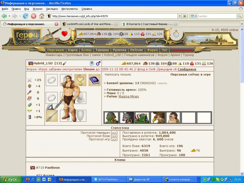Open the Гильдия наемников submenu link

click(x=139, y=55)
